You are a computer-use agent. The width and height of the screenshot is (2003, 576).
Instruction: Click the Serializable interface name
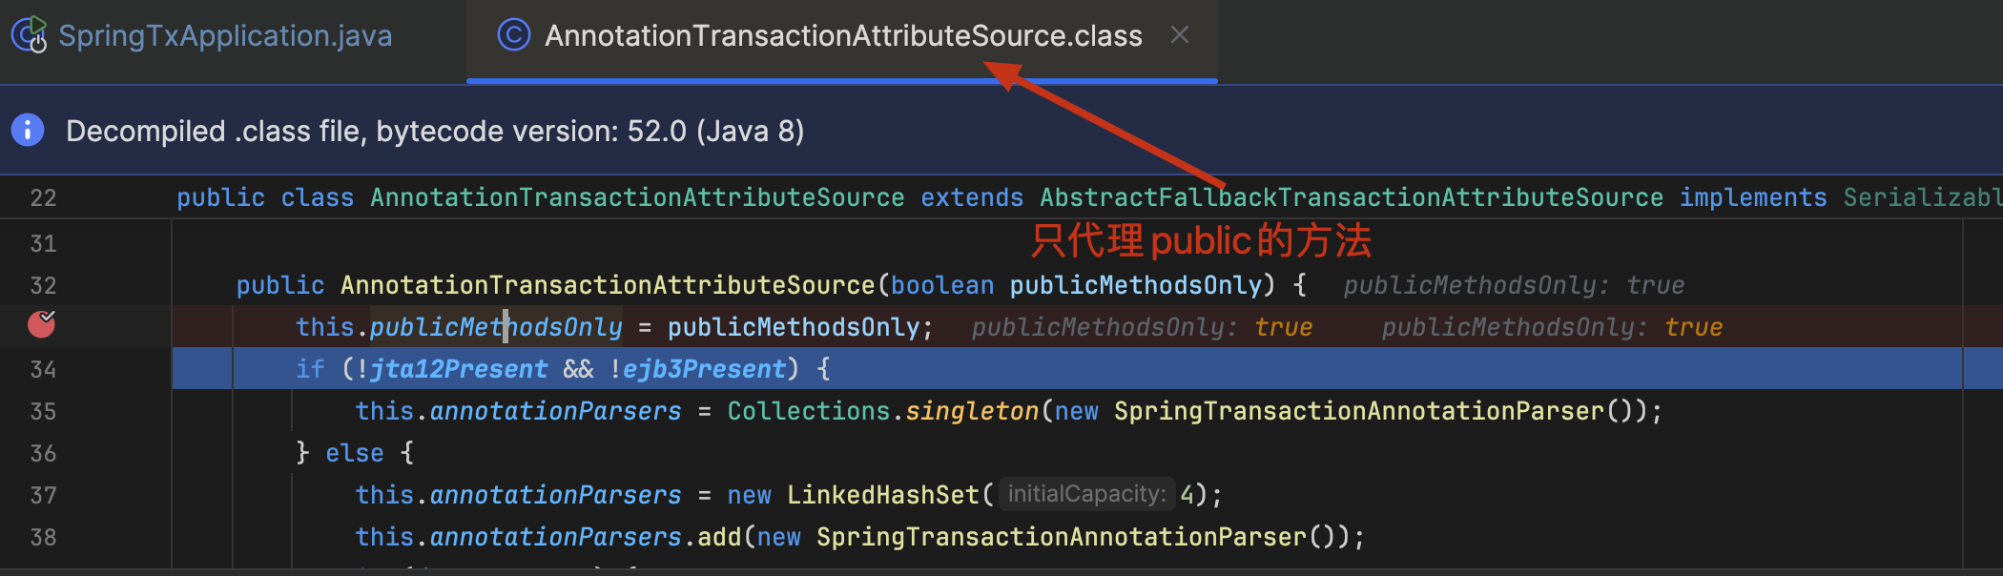click(1921, 197)
